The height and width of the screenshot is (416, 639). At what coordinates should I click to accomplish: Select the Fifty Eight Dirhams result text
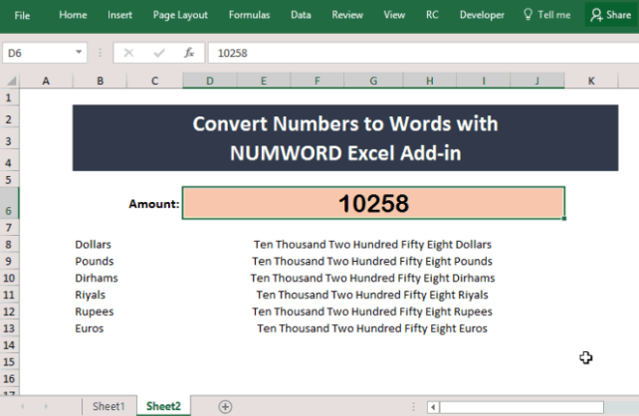372,278
